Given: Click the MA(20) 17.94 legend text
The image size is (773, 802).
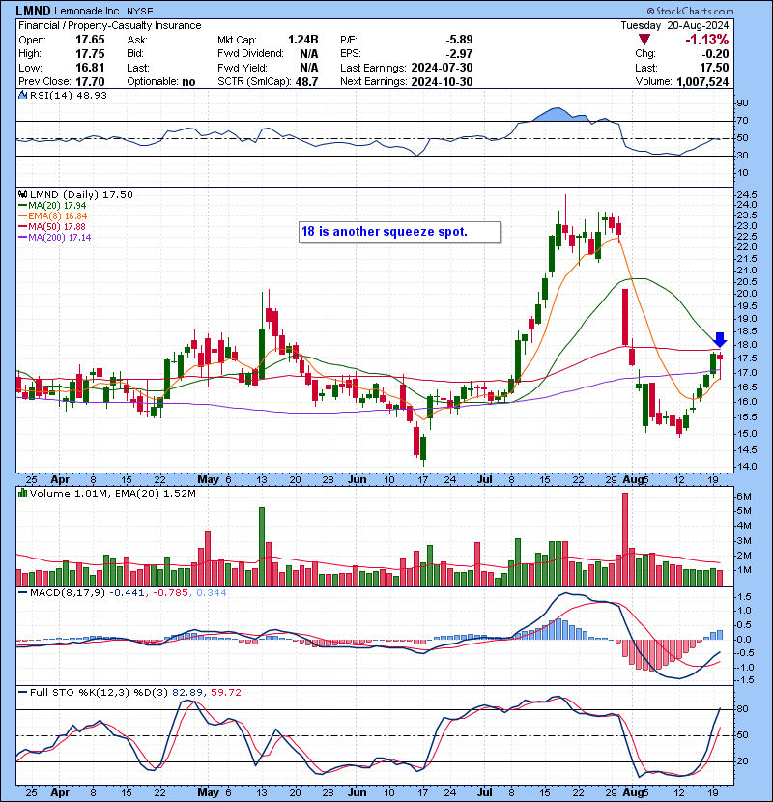Looking at the screenshot, I should coord(57,206).
